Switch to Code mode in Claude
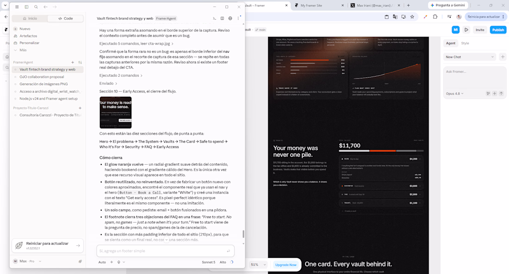 pyautogui.click(x=66, y=19)
